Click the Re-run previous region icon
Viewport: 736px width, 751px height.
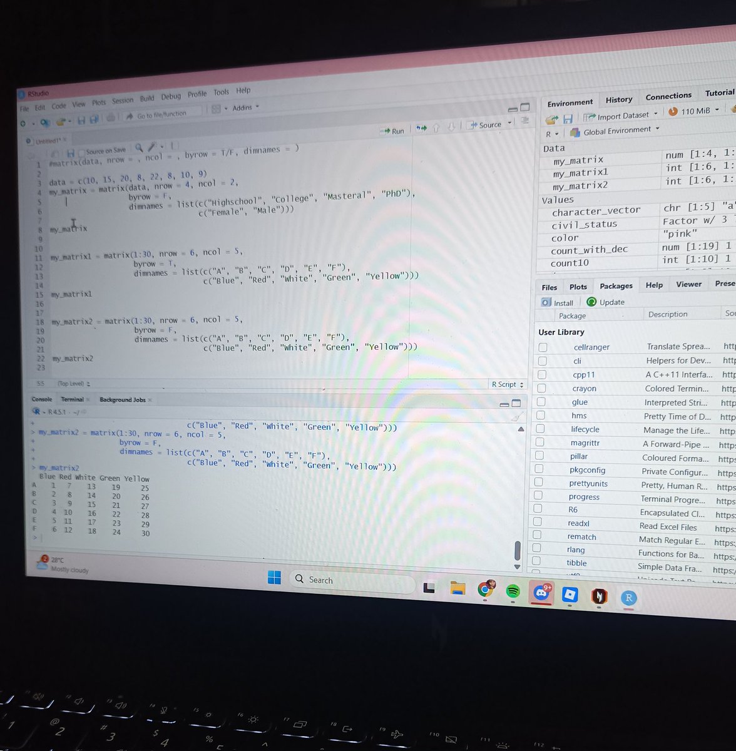click(x=422, y=128)
